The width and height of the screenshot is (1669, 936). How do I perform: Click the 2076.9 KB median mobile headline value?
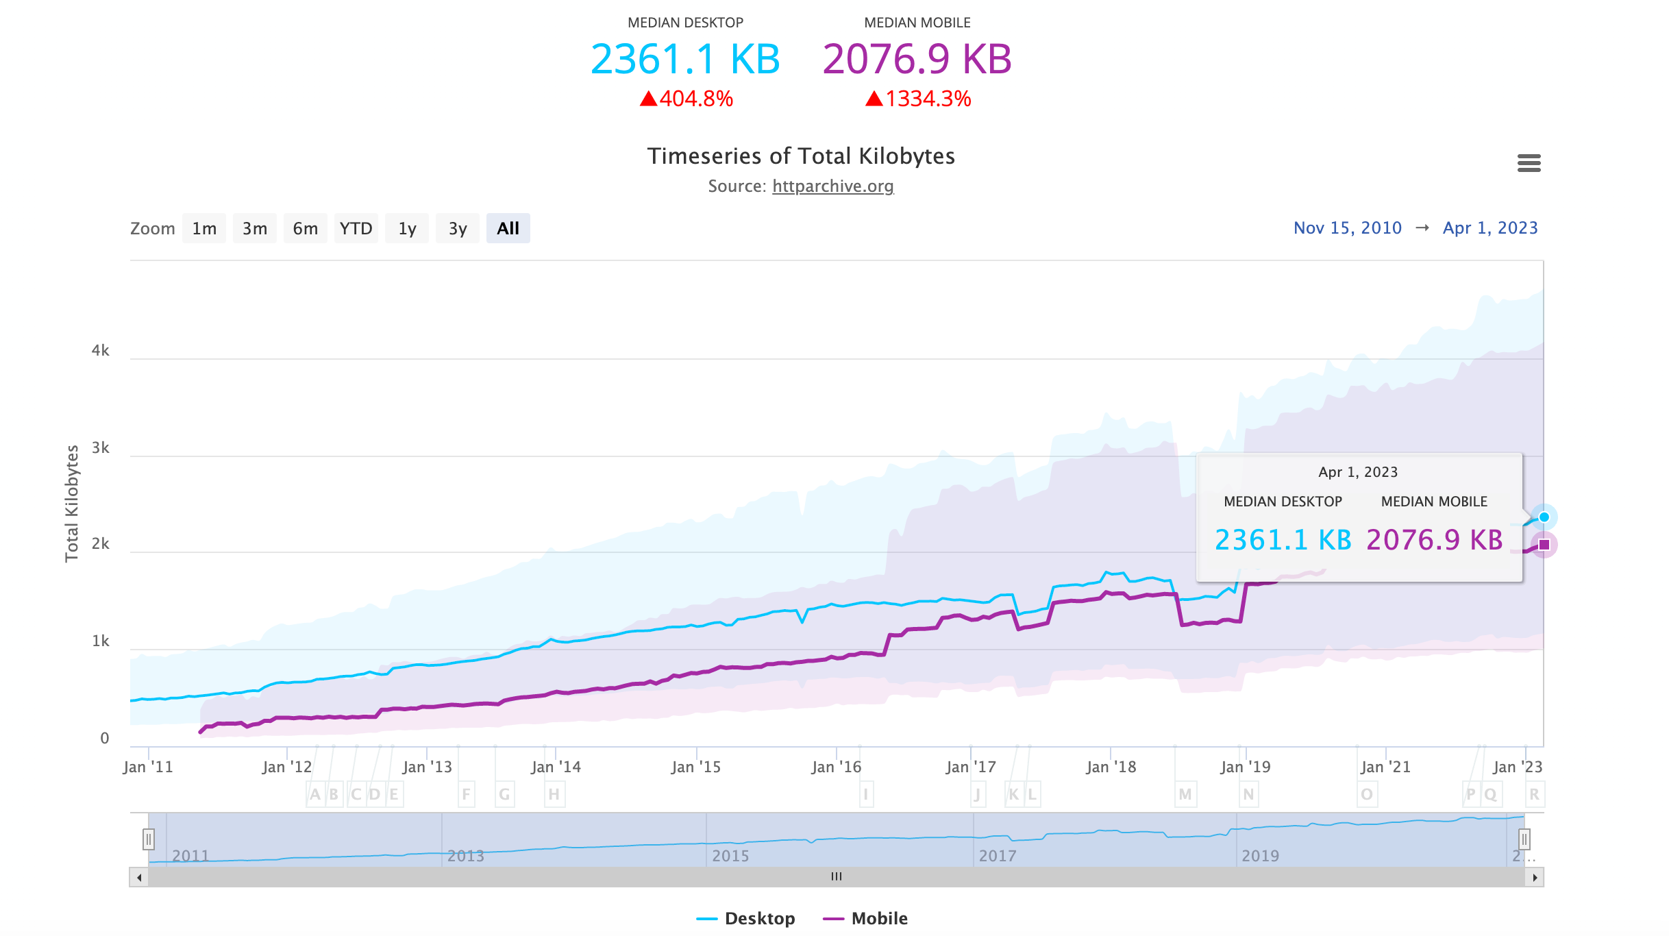pyautogui.click(x=917, y=59)
